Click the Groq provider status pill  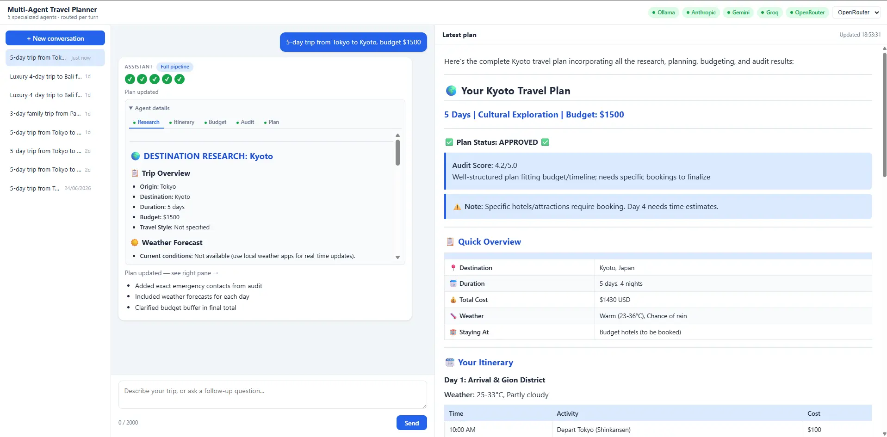[x=770, y=12]
